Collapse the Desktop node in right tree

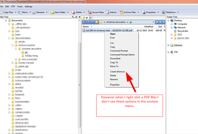(x=168, y=20)
